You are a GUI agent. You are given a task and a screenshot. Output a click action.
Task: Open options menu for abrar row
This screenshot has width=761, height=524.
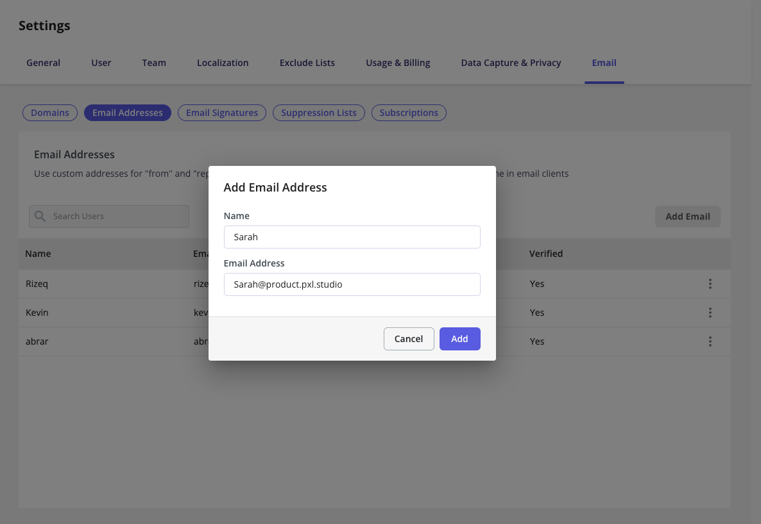coord(710,341)
